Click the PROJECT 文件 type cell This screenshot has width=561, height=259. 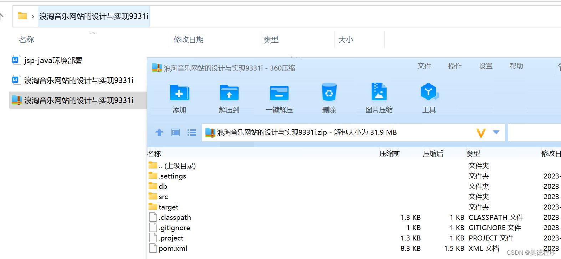point(491,238)
